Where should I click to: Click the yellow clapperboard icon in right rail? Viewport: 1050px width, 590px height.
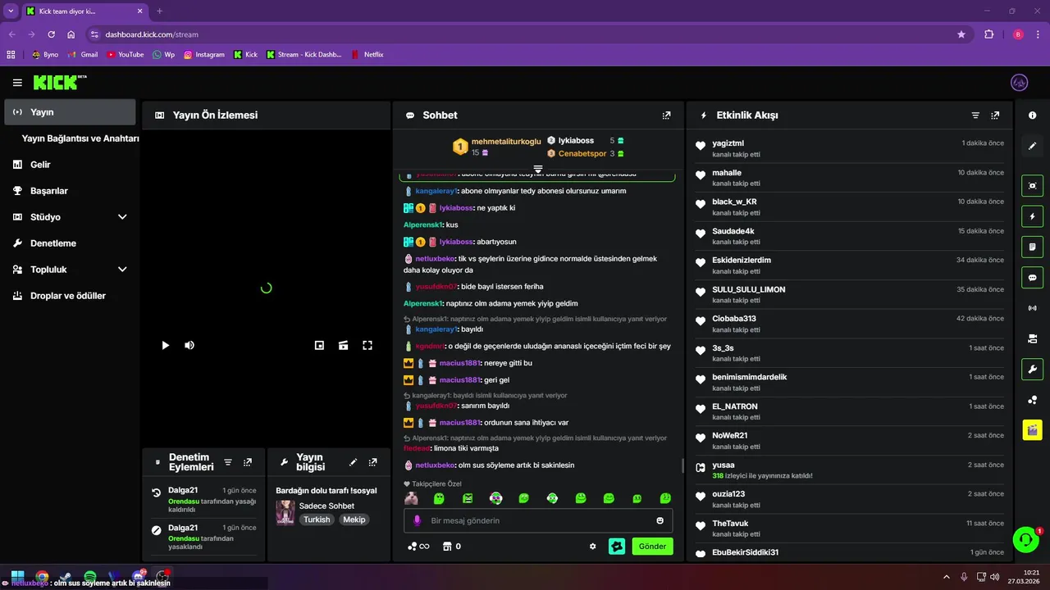coord(1033,429)
